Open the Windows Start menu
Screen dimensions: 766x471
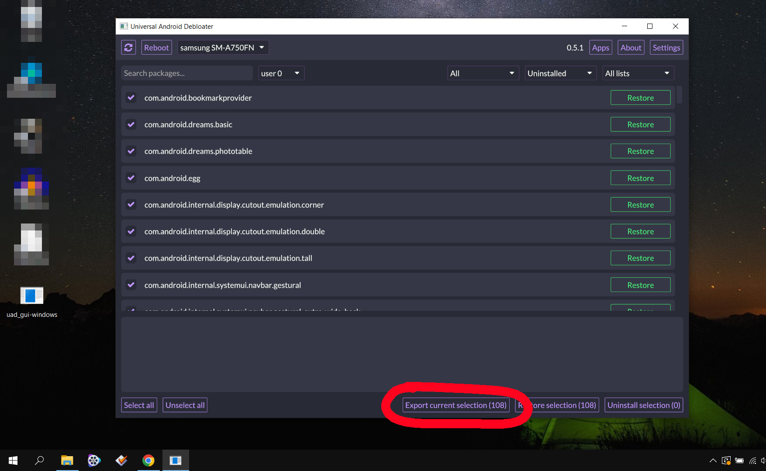coord(13,460)
